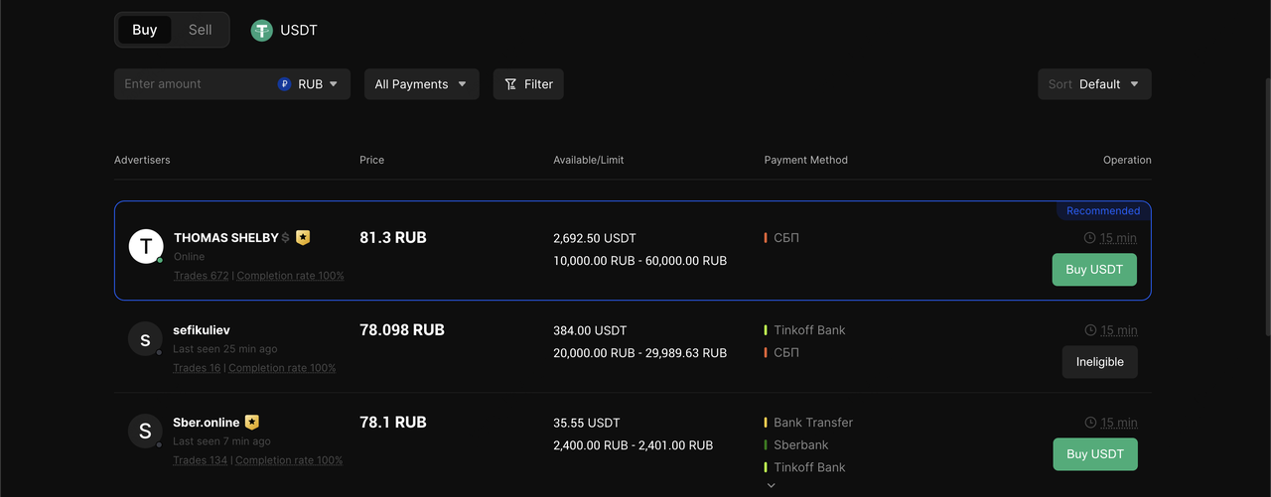
Task: Click Sber.online's gold star badge
Action: pyautogui.click(x=252, y=423)
